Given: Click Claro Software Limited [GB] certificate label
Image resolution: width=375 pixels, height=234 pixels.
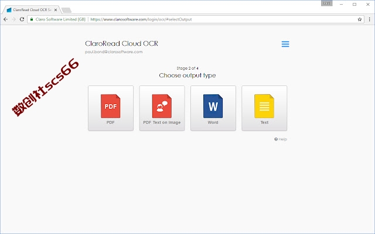Looking at the screenshot, I should pos(60,19).
